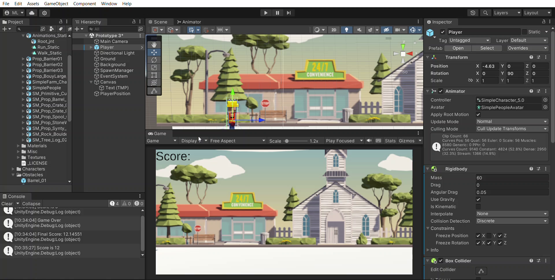The width and height of the screenshot is (555, 280).
Task: Click the global search magnifier icon
Action: (485, 13)
